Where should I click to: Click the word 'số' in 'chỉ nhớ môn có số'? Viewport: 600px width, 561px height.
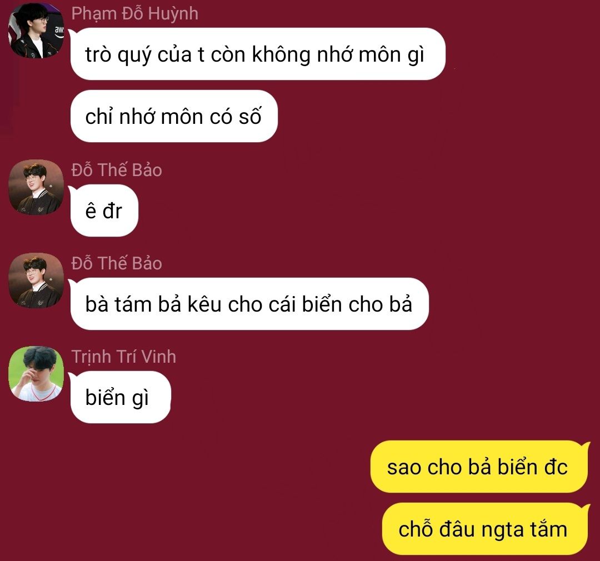coord(250,116)
